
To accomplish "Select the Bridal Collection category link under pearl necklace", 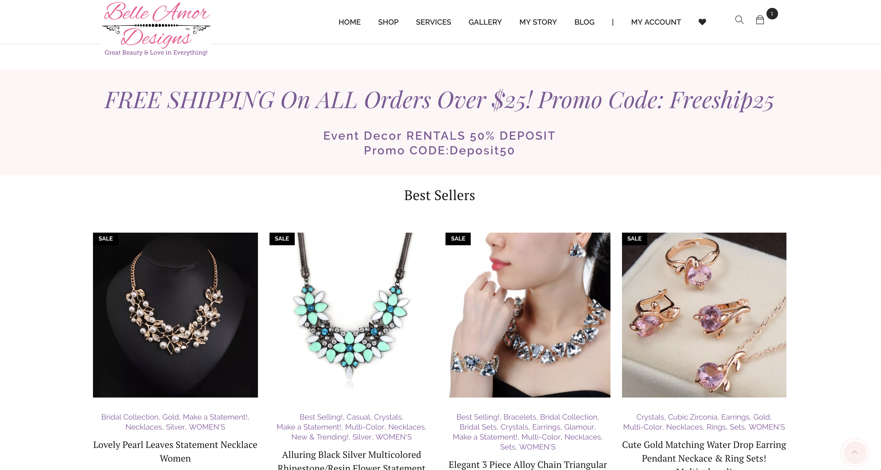I will click(x=129, y=417).
